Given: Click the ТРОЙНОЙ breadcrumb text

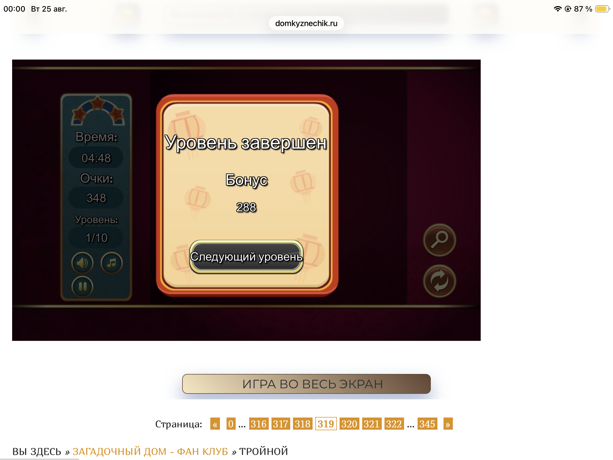Looking at the screenshot, I should coord(264,452).
